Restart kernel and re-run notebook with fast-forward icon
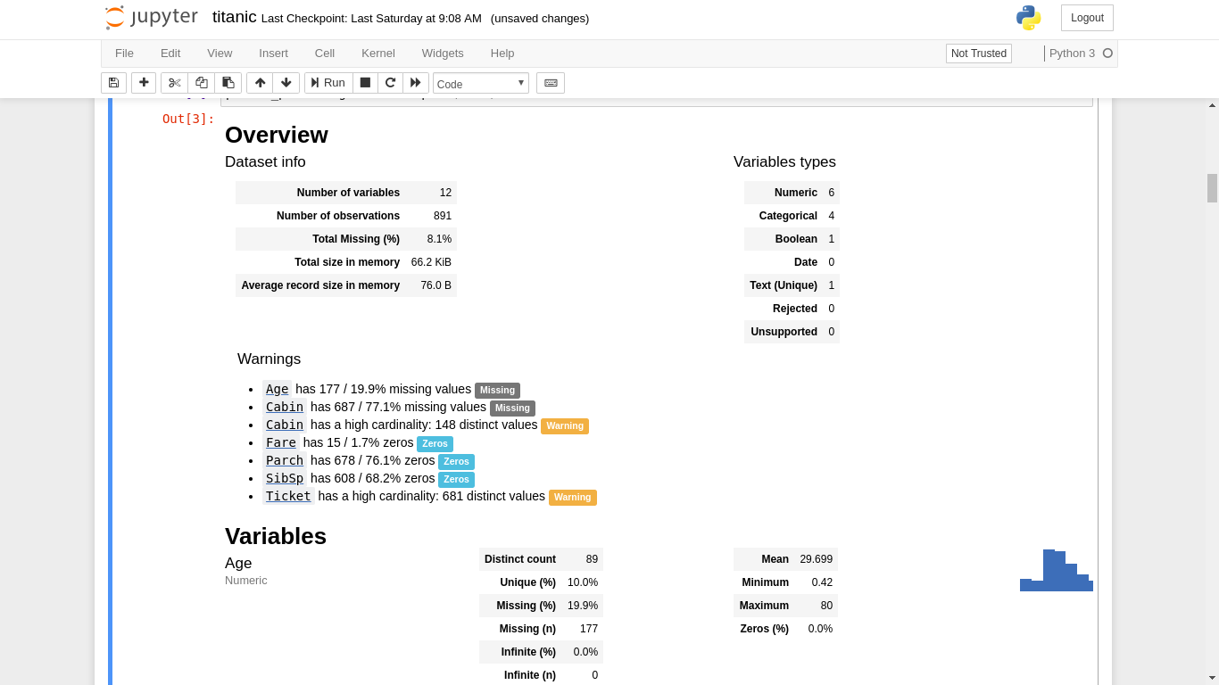Viewport: 1219px width, 685px height. coord(415,82)
